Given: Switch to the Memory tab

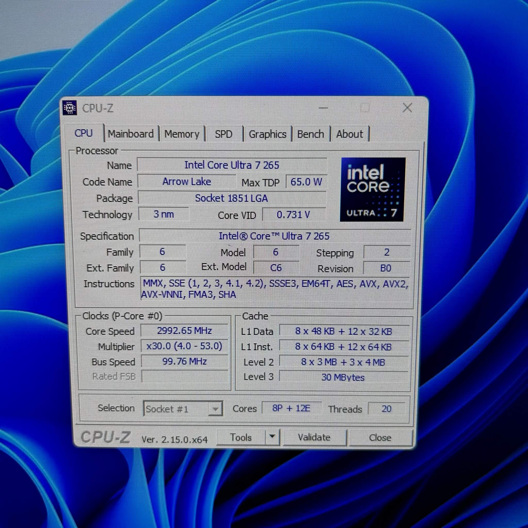Looking at the screenshot, I should click(182, 134).
